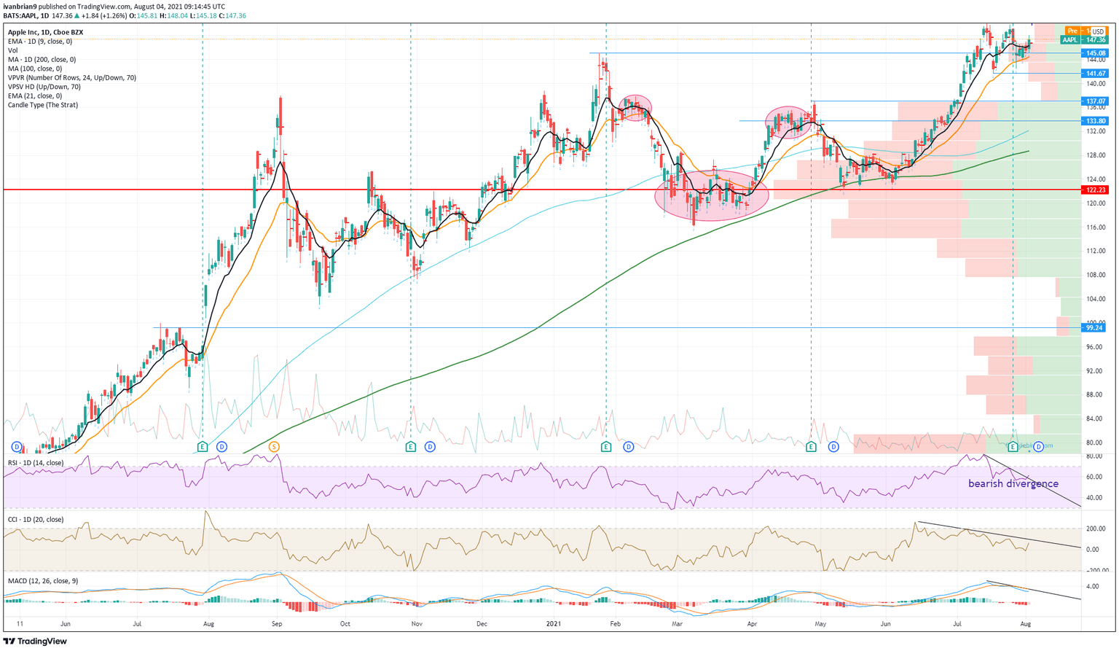1119x651 pixels.
Task: Select the 133.80 price level label
Action: [1095, 121]
